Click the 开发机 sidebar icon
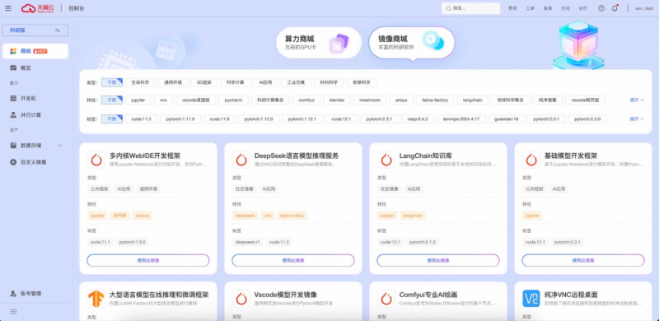 click(x=13, y=98)
